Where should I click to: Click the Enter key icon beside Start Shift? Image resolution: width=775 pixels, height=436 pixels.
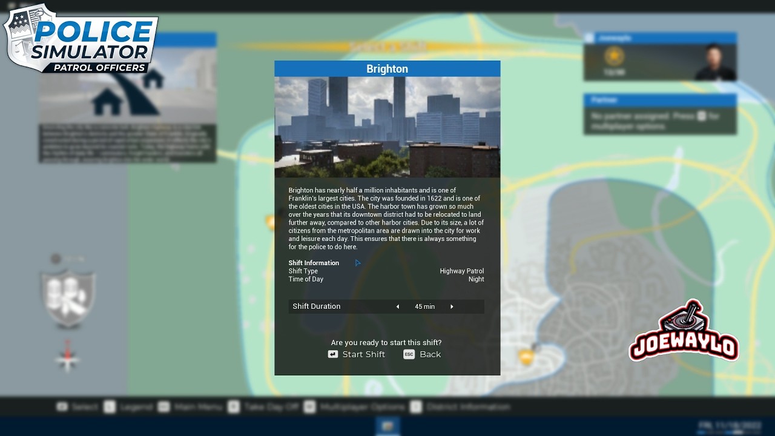(x=332, y=354)
